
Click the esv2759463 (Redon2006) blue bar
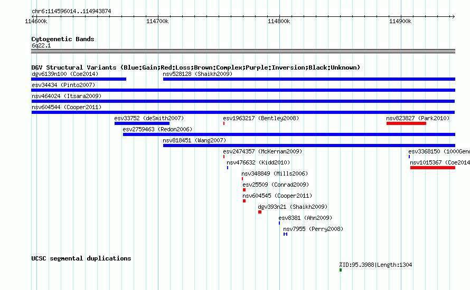tap(289, 134)
